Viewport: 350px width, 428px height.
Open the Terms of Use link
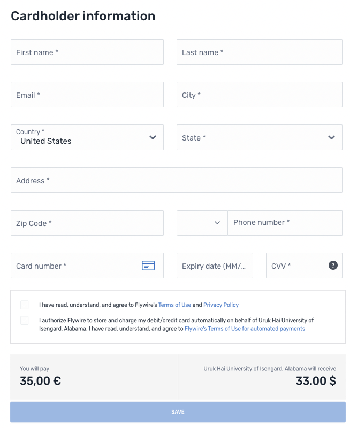(174, 305)
